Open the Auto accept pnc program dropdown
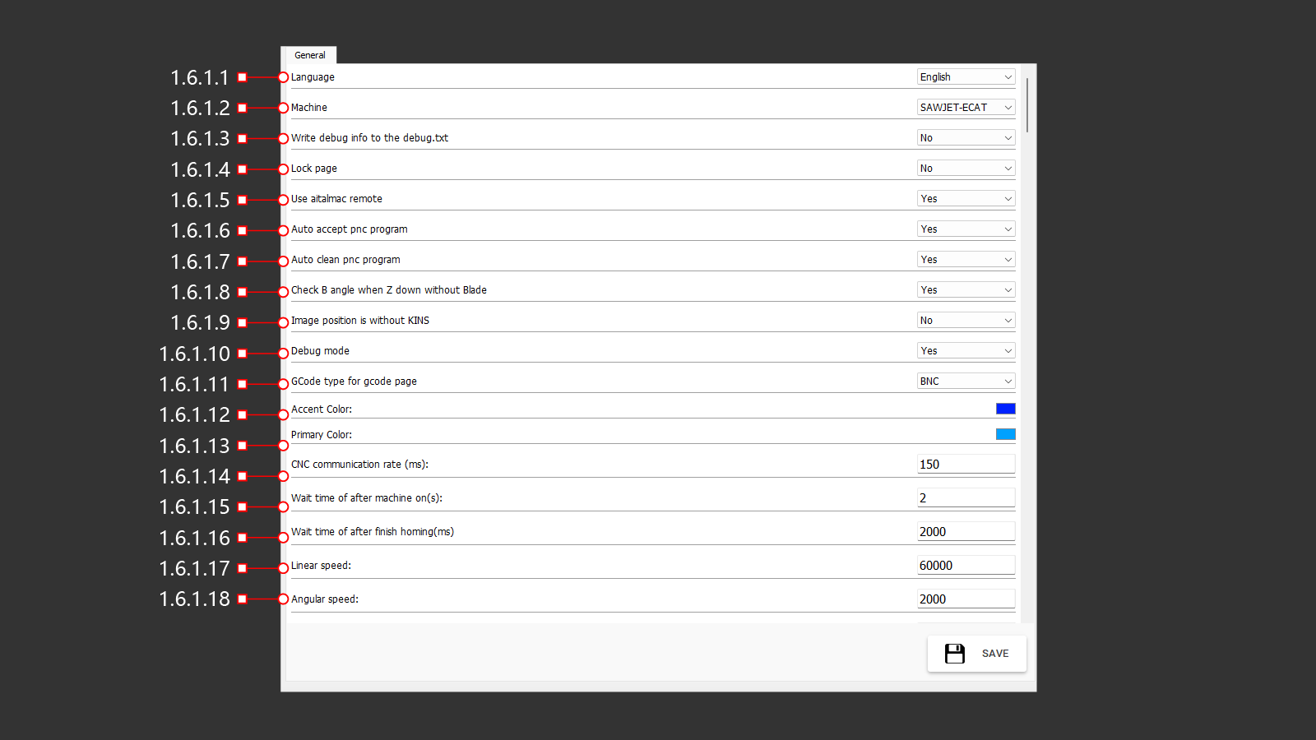 (966, 229)
